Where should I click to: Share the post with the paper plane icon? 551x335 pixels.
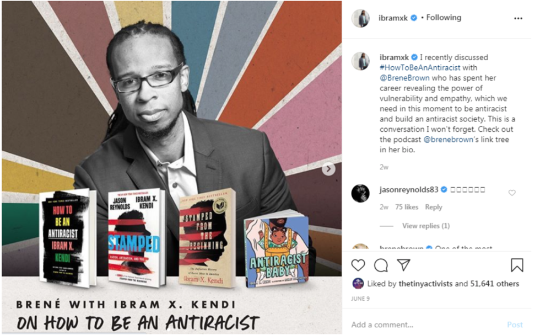[x=404, y=265]
